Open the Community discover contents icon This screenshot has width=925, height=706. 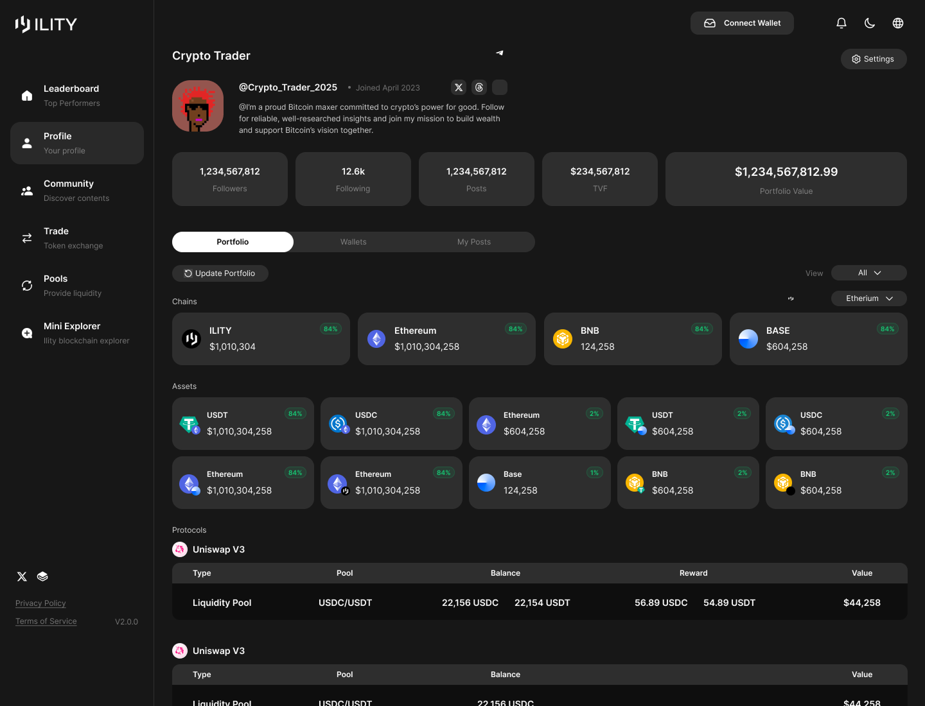pyautogui.click(x=26, y=190)
